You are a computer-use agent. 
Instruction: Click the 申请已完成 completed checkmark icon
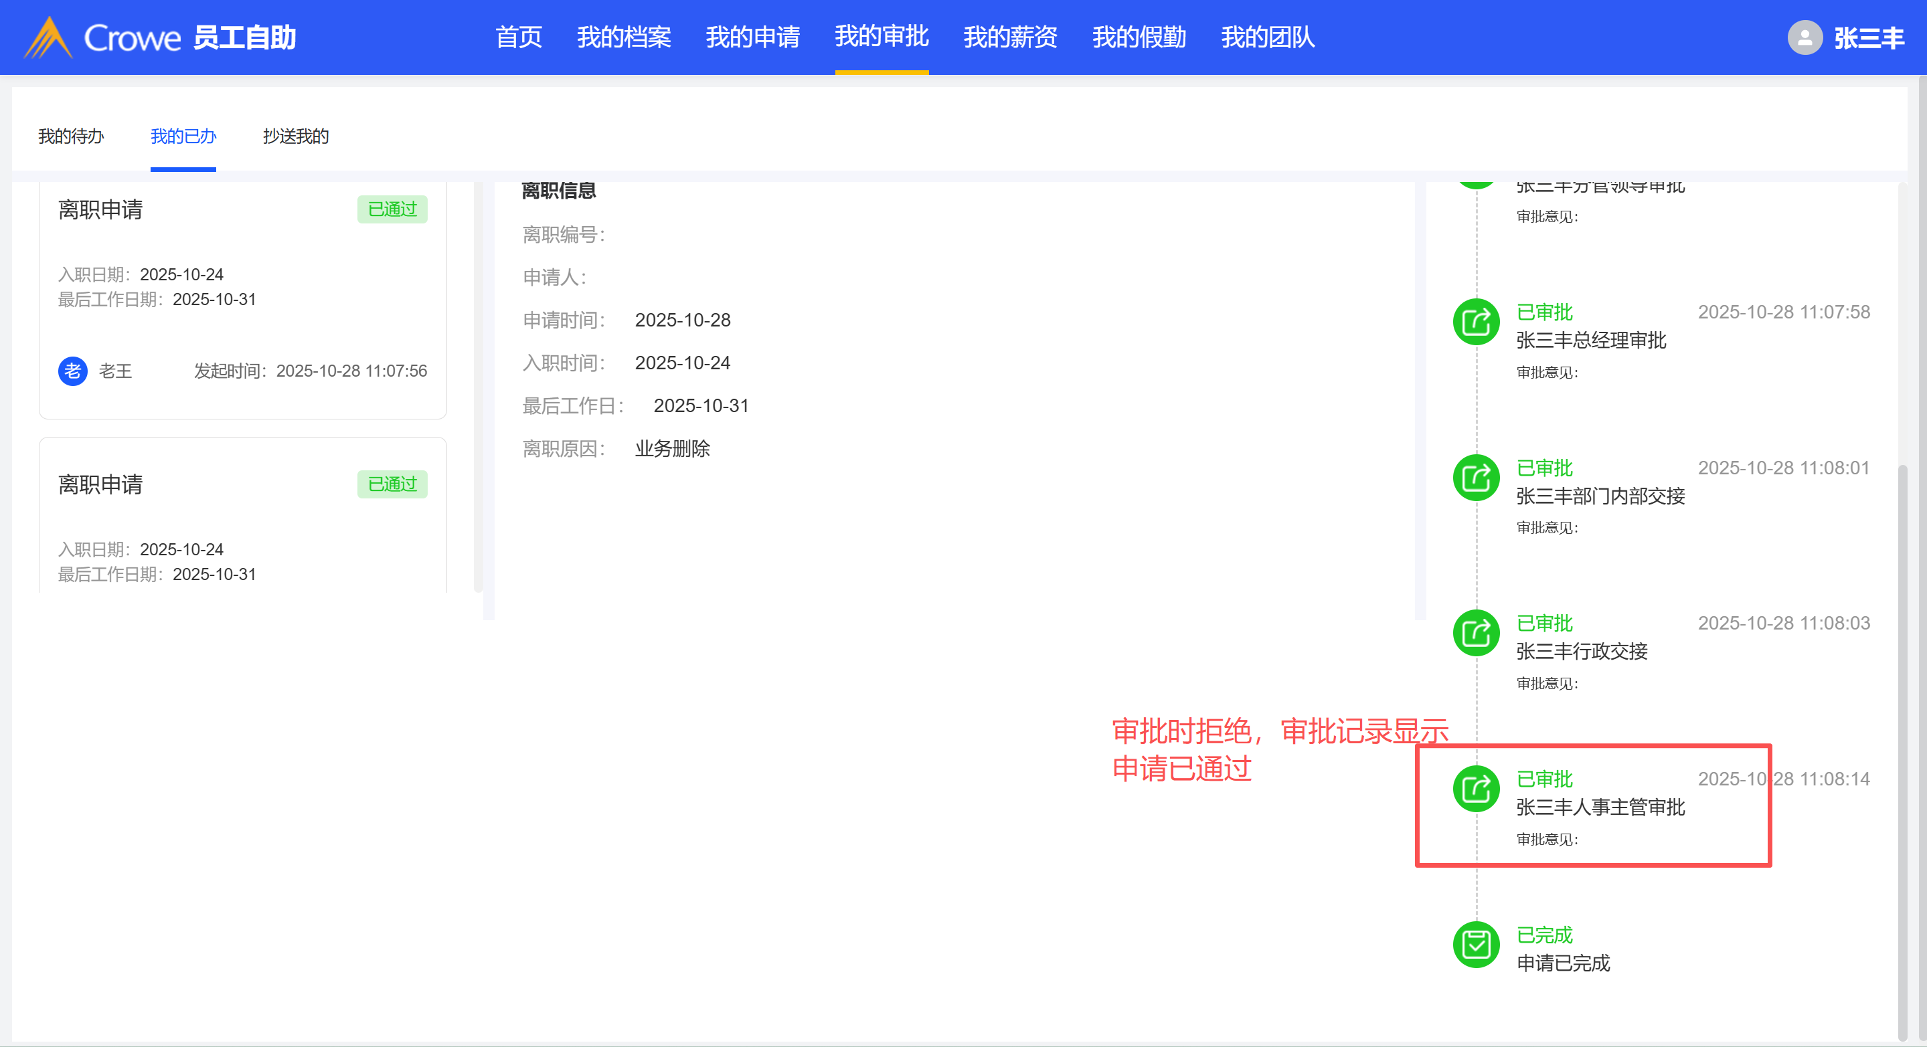click(1476, 945)
